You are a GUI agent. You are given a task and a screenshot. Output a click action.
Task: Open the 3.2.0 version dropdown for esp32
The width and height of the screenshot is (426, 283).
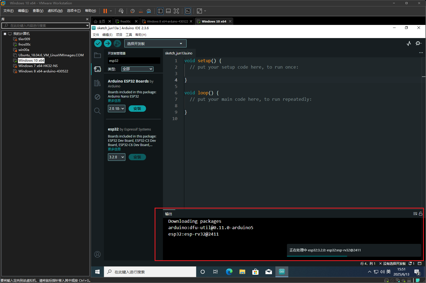click(116, 157)
